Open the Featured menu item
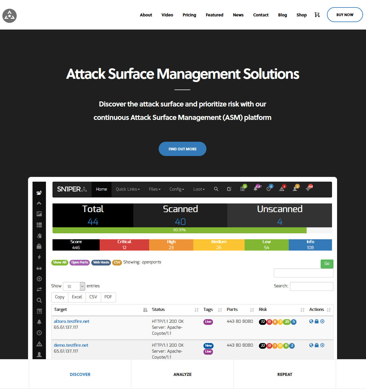Screen dimensions: 366x389 click(x=214, y=15)
